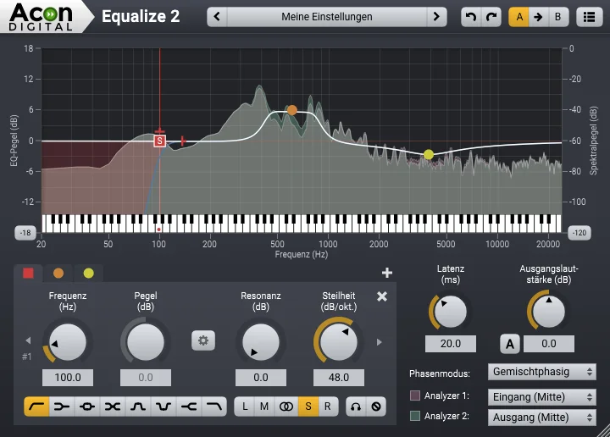
Task: Go to previous preset with left chevron
Action: point(217,17)
